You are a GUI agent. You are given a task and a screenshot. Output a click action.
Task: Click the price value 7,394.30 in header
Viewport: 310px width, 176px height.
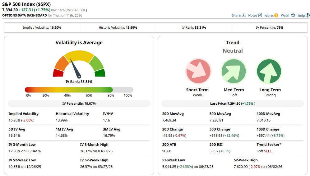click(10, 10)
